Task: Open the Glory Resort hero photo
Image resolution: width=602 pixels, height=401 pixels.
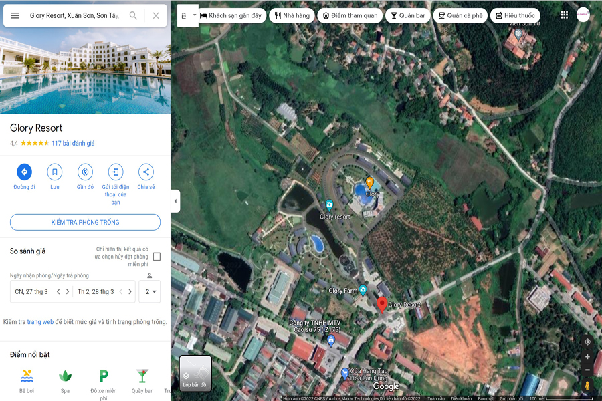Action: click(x=85, y=71)
